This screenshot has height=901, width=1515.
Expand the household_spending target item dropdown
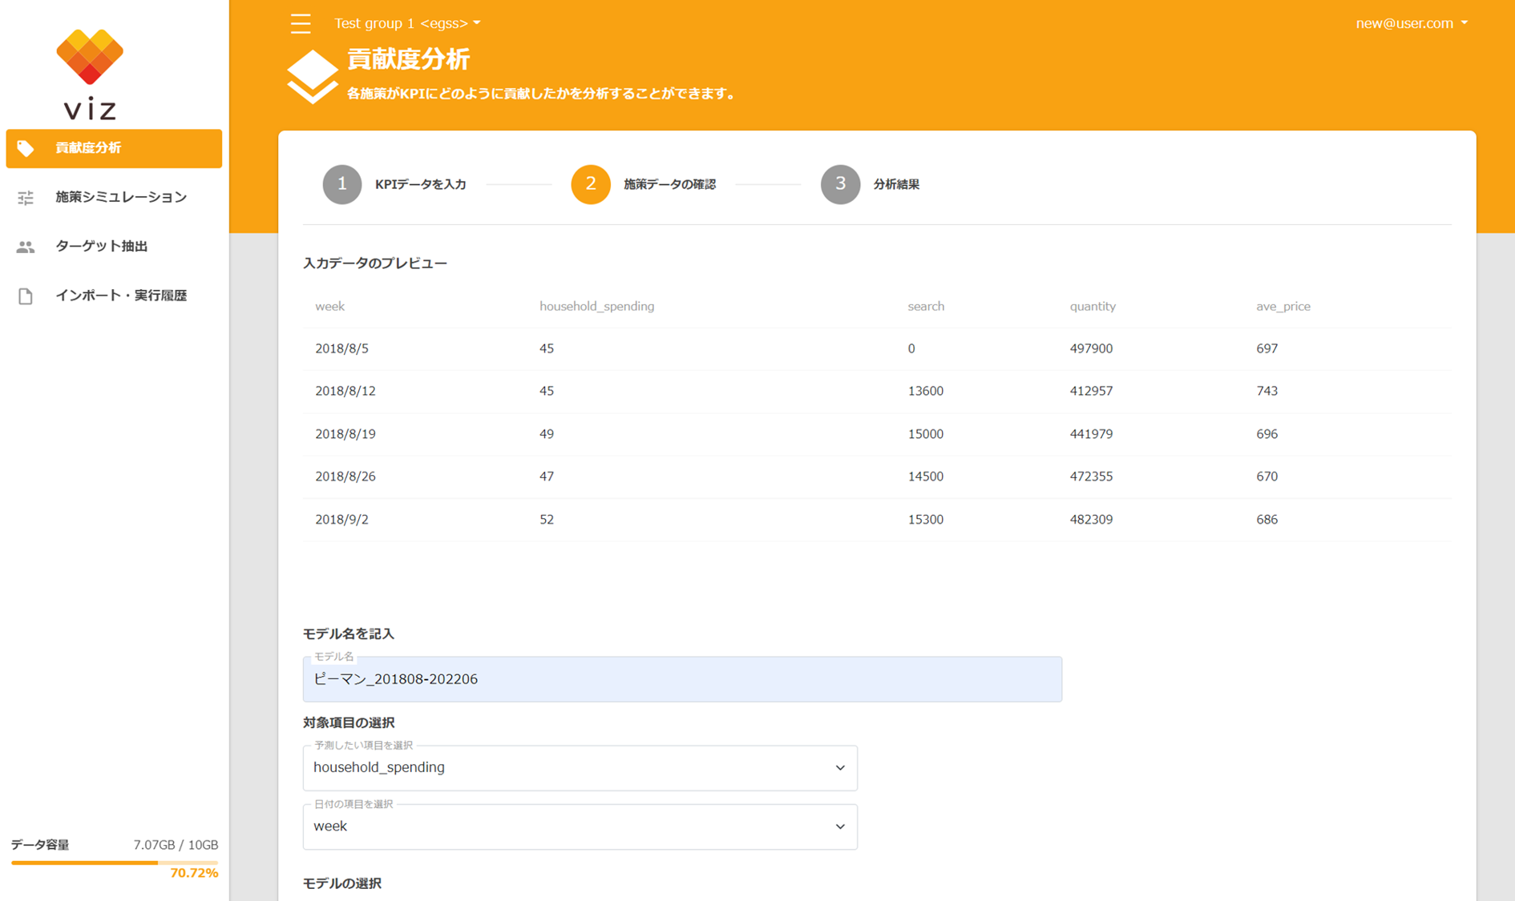(x=580, y=767)
